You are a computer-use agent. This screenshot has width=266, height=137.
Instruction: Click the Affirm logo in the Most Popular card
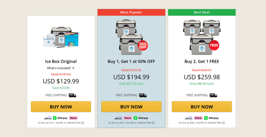click(118, 118)
